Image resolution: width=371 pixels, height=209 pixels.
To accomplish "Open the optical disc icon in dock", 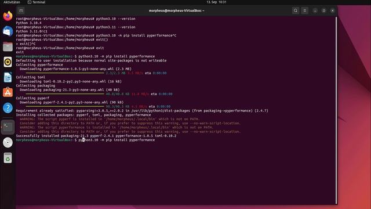I will point(8,143).
